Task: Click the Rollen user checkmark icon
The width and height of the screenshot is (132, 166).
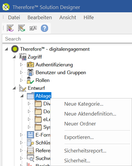Action: point(30,80)
